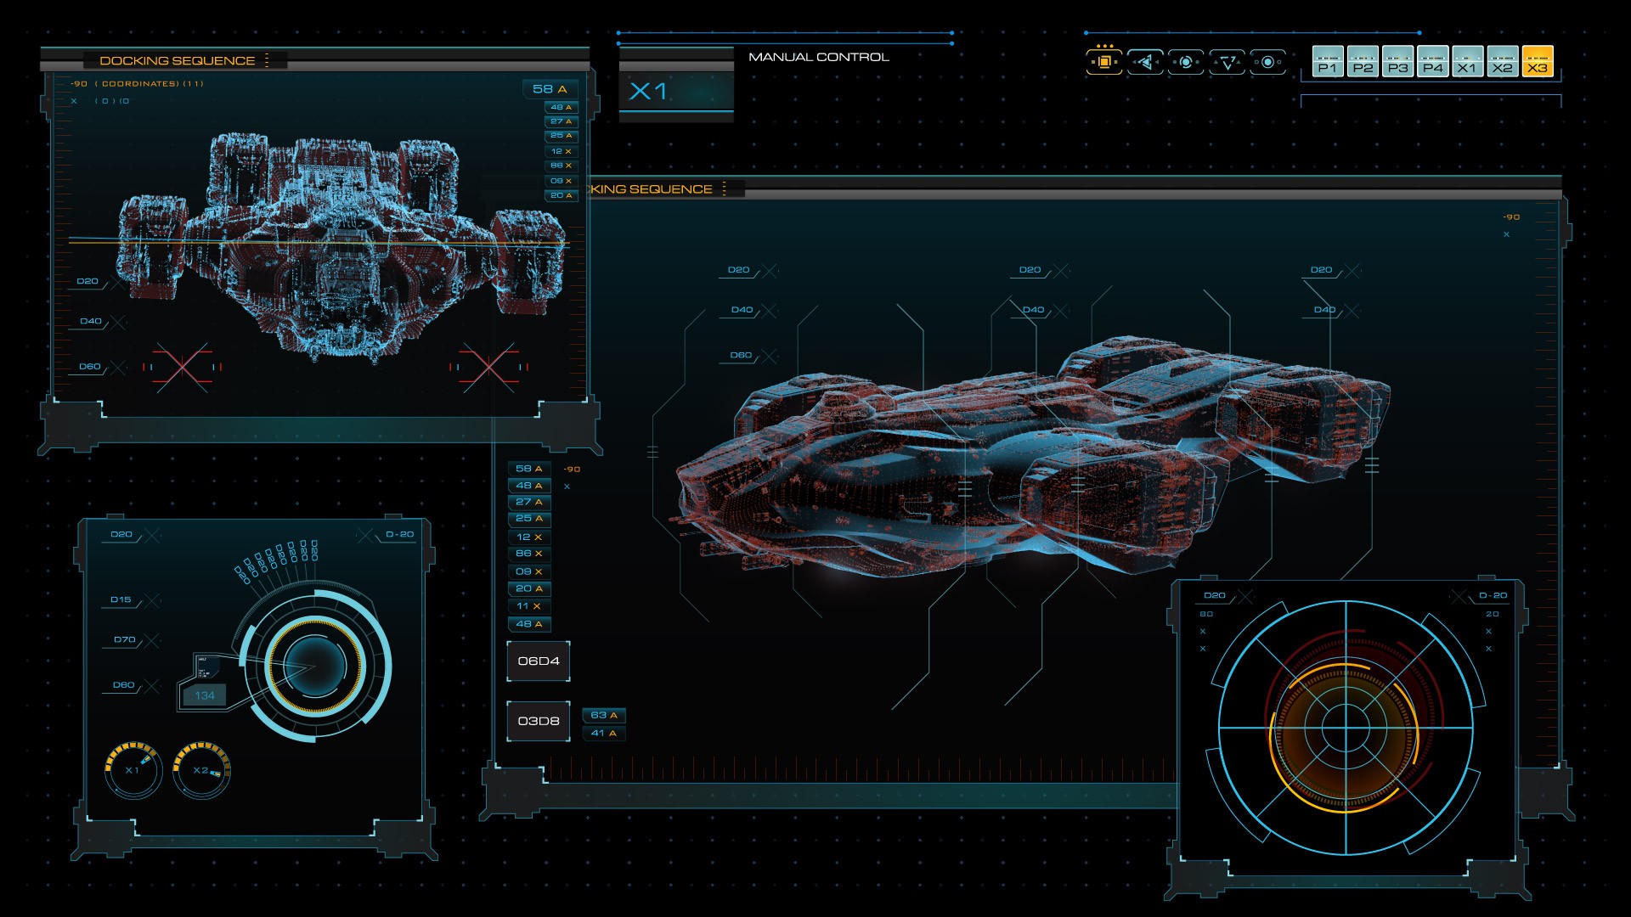This screenshot has width=1631, height=917.
Task: Select the 27 A entry in center list
Action: 528,502
